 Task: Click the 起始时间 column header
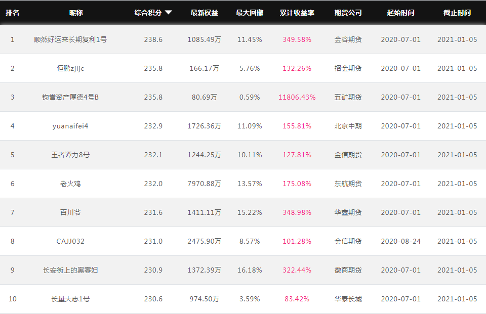pyautogui.click(x=401, y=13)
